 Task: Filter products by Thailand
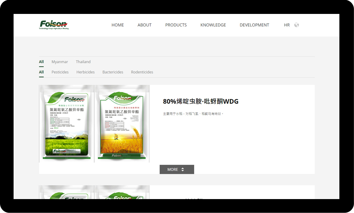(x=83, y=62)
